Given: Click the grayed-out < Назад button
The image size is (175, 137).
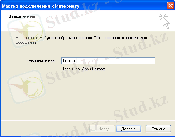Looking at the screenshot, I should coord(102,129).
